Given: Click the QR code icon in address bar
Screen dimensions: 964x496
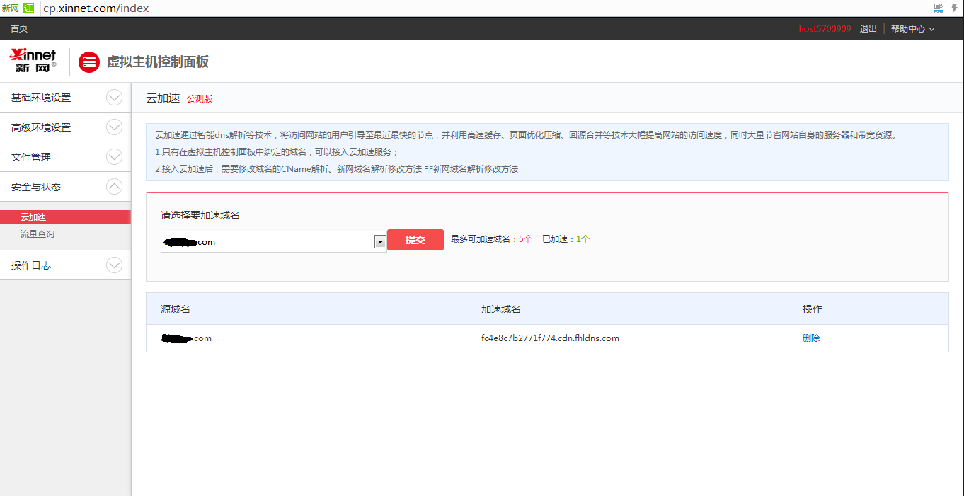Looking at the screenshot, I should tap(939, 8).
